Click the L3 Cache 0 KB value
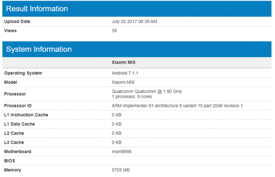Image resolution: width=275 pixels, height=177 pixels. (x=116, y=142)
